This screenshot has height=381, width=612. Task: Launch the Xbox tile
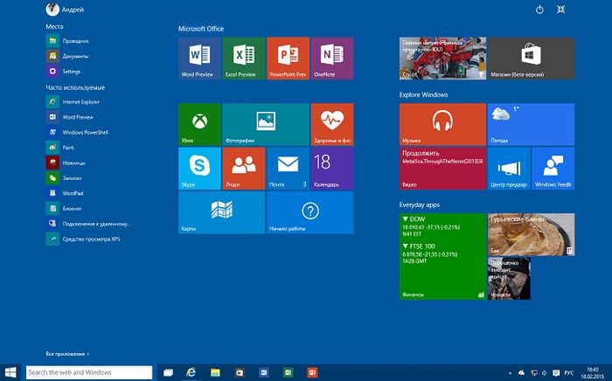tap(199, 124)
